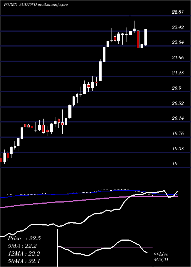Click the 'FOREX AUDTWD mail.munafa.pro' title text
Screen dimensions: 191x267
36,5
